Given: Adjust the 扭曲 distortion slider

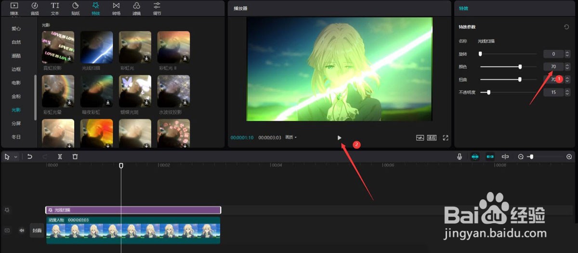Looking at the screenshot, I should (x=508, y=79).
